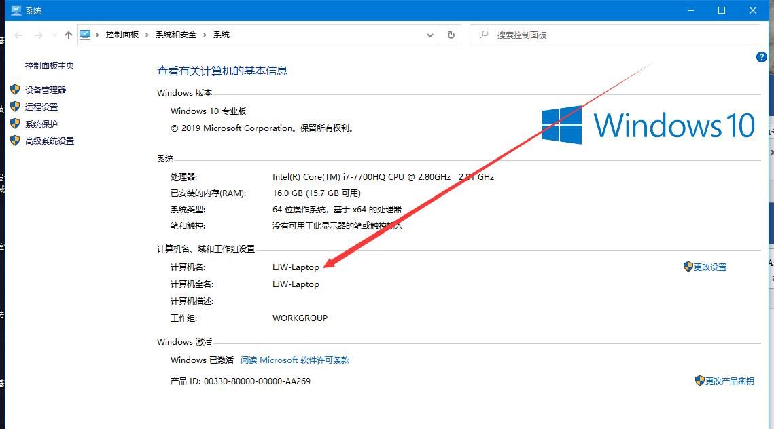This screenshot has height=429, width=774.
Task: Click the search magnifier icon
Action: 485,35
